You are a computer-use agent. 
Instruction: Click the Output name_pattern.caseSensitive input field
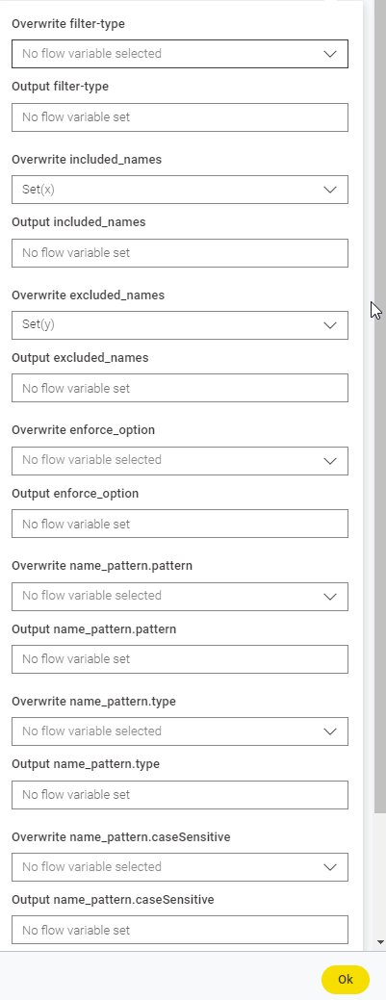[x=180, y=930]
